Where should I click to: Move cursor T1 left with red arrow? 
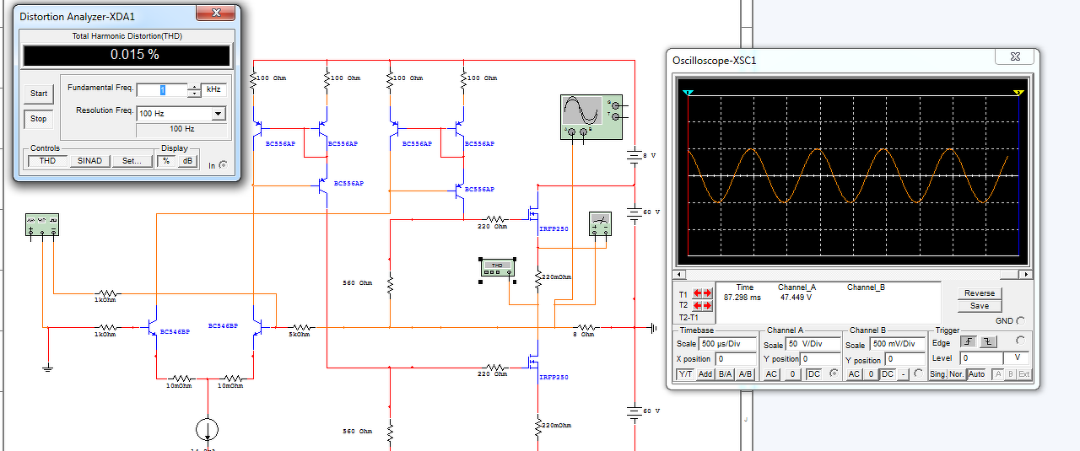coord(696,294)
